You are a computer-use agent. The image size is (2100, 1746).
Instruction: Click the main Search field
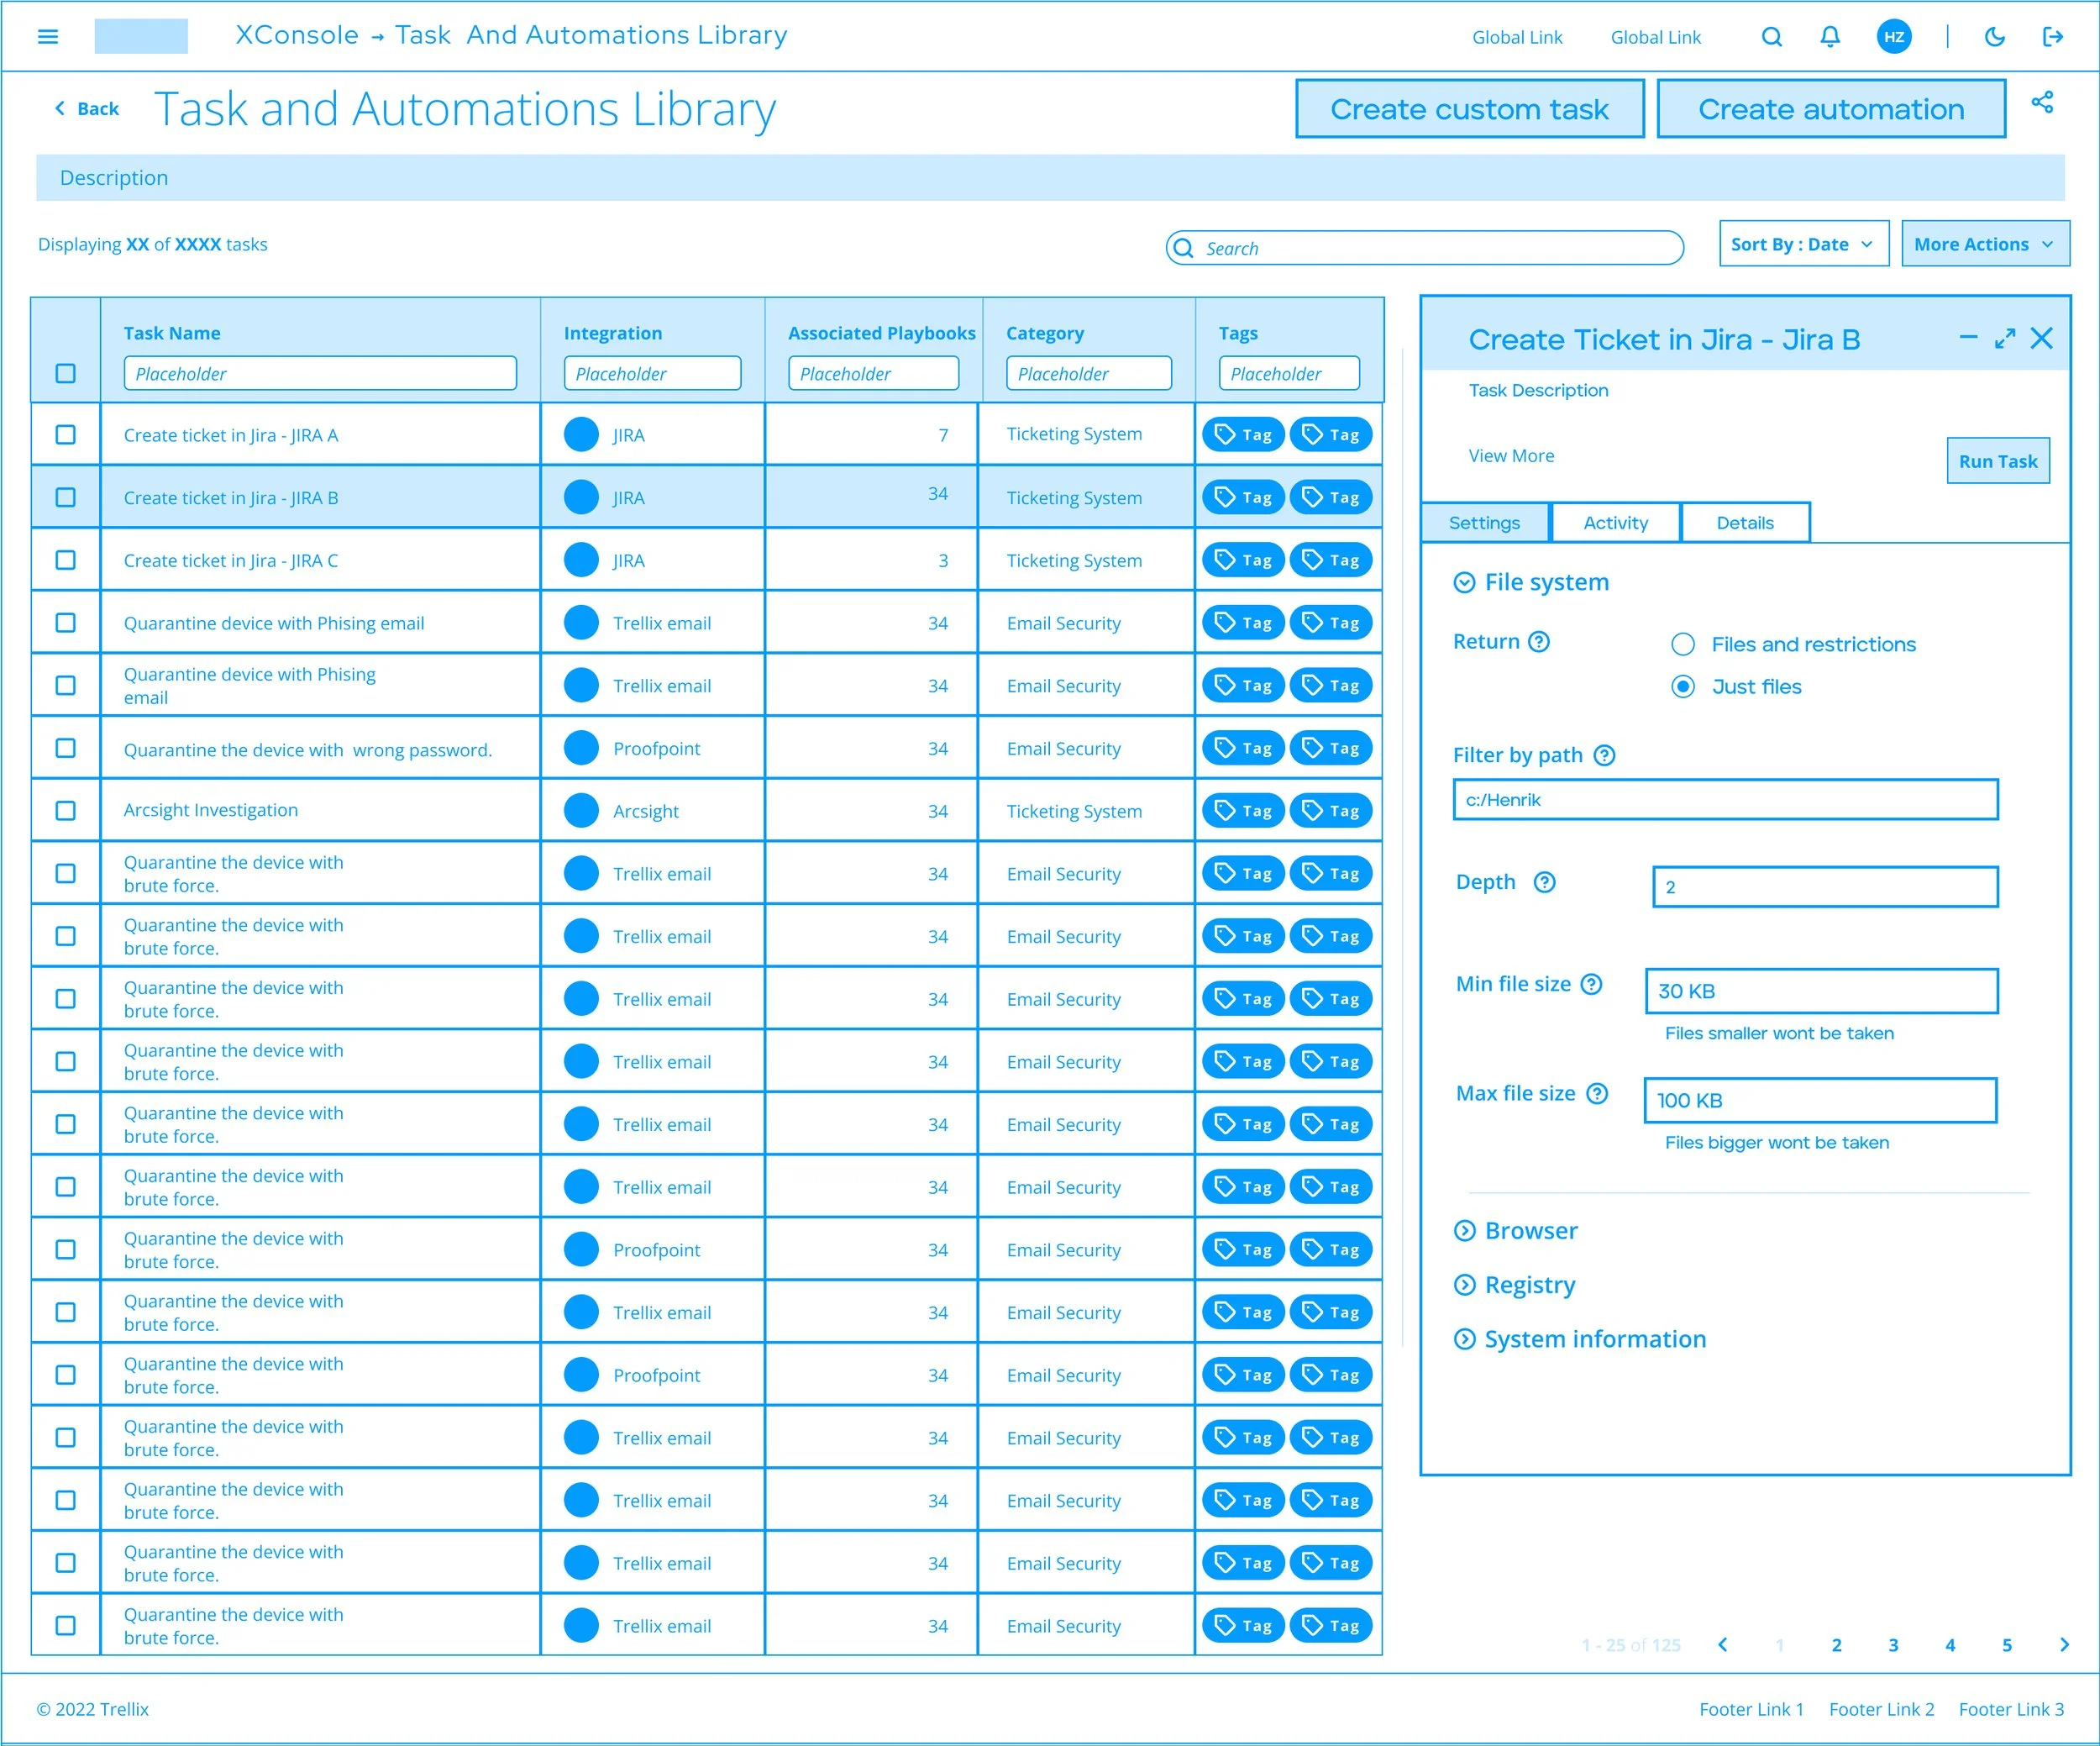coord(1424,248)
